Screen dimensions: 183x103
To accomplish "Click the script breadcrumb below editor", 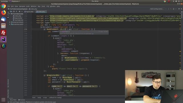I will tap(45, 98).
